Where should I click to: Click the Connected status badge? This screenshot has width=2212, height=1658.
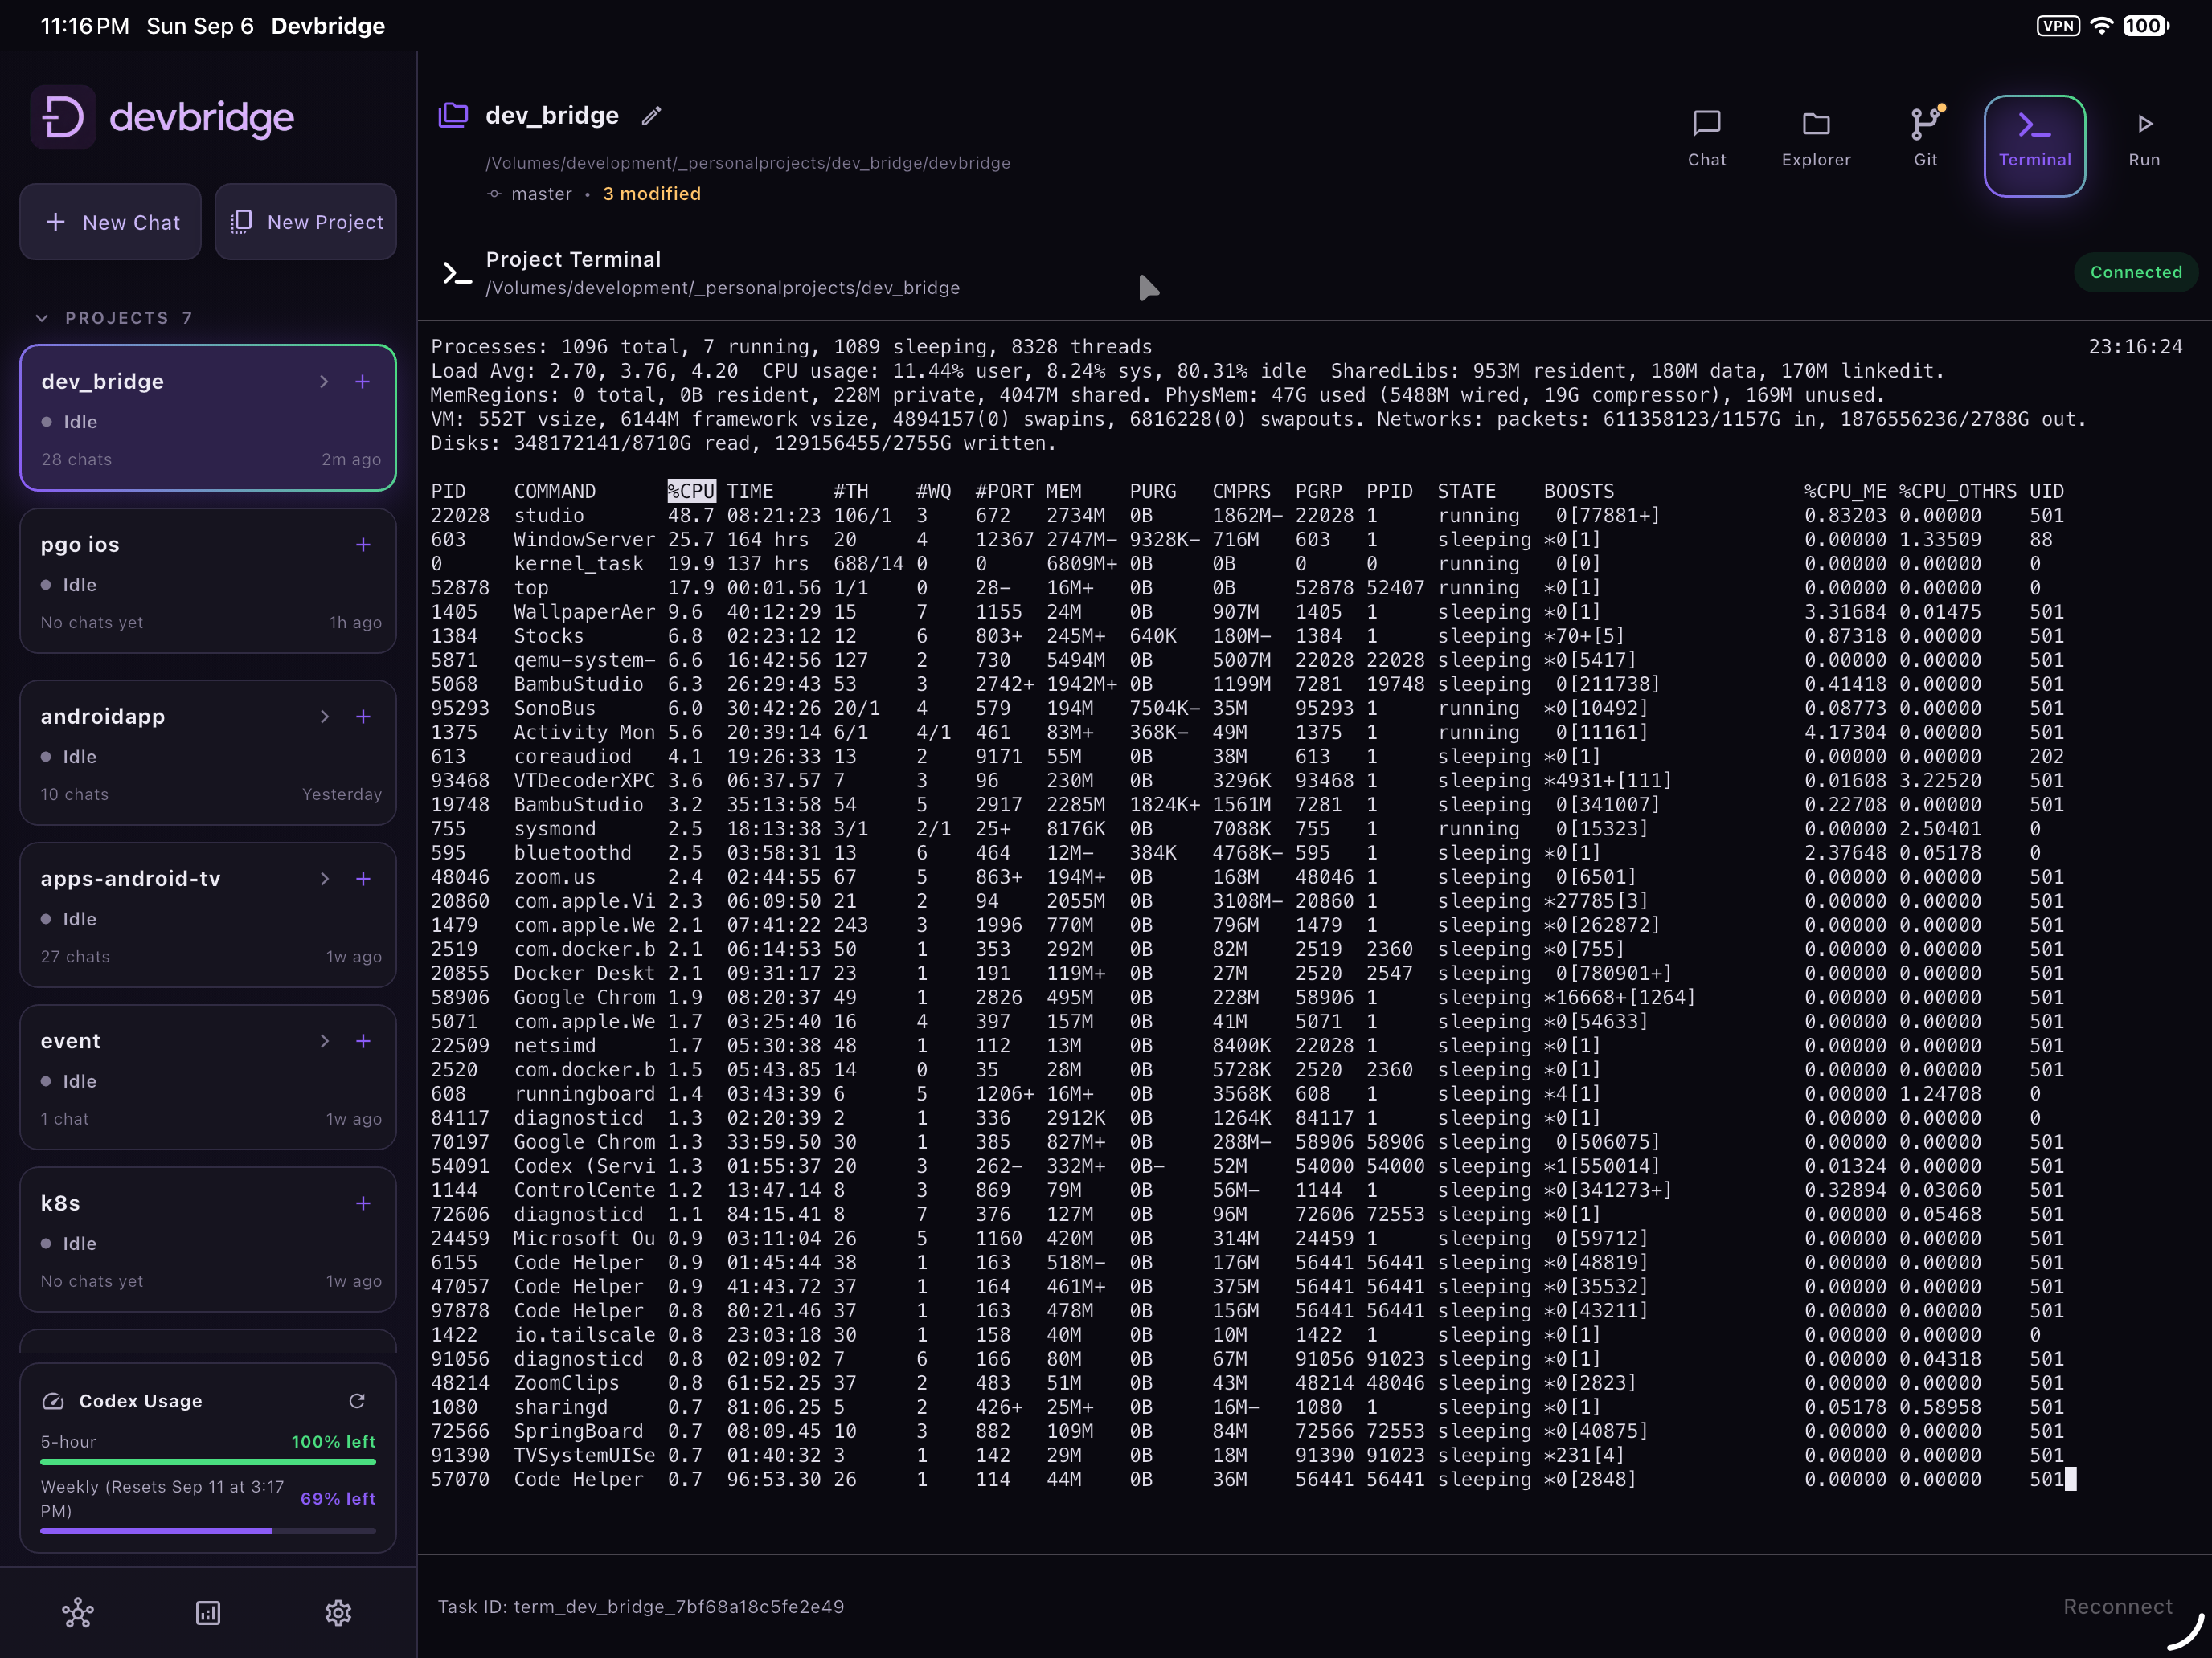coord(2136,272)
